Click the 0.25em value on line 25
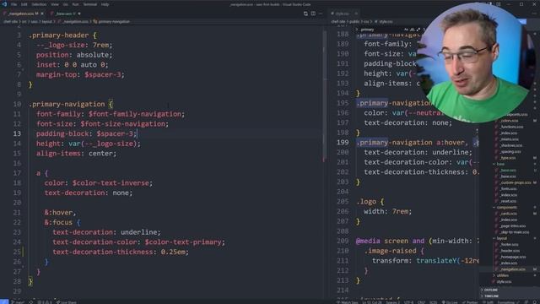The image size is (540, 304). 173,252
